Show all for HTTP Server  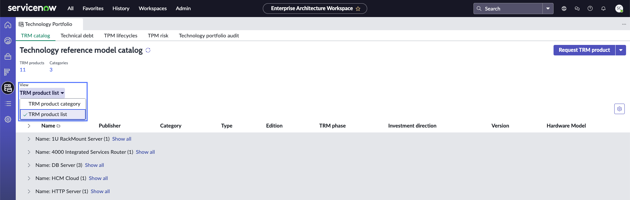click(100, 191)
